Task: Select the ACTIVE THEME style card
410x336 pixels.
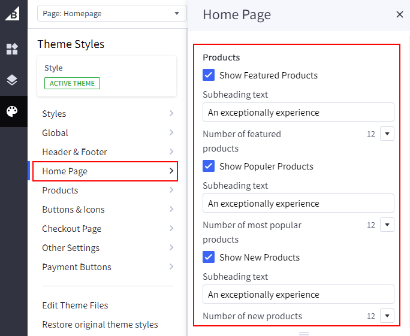Action: [107, 76]
